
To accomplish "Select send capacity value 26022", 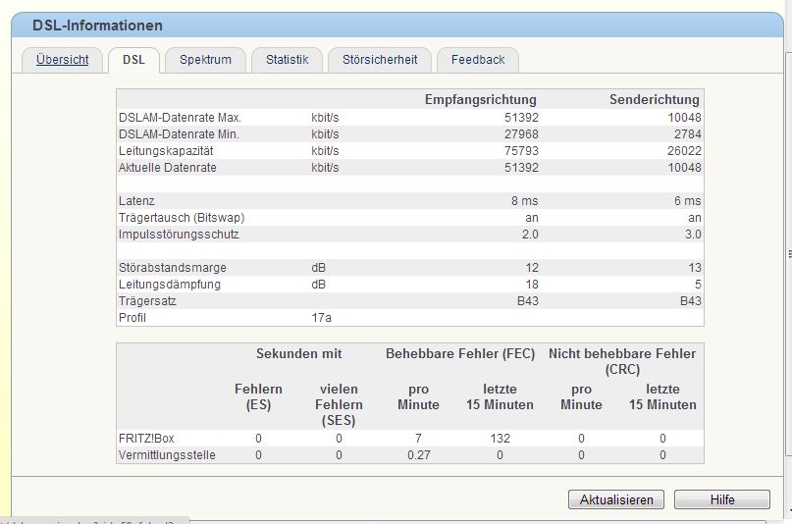I will (684, 151).
